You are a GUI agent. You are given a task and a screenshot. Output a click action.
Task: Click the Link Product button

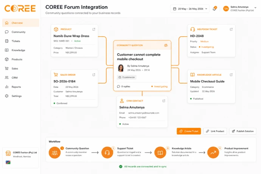pos(215,131)
